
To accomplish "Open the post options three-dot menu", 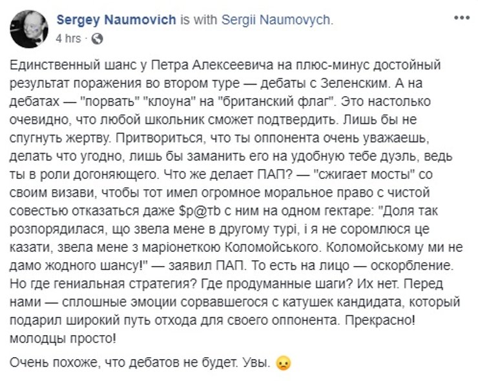I will click(x=461, y=19).
